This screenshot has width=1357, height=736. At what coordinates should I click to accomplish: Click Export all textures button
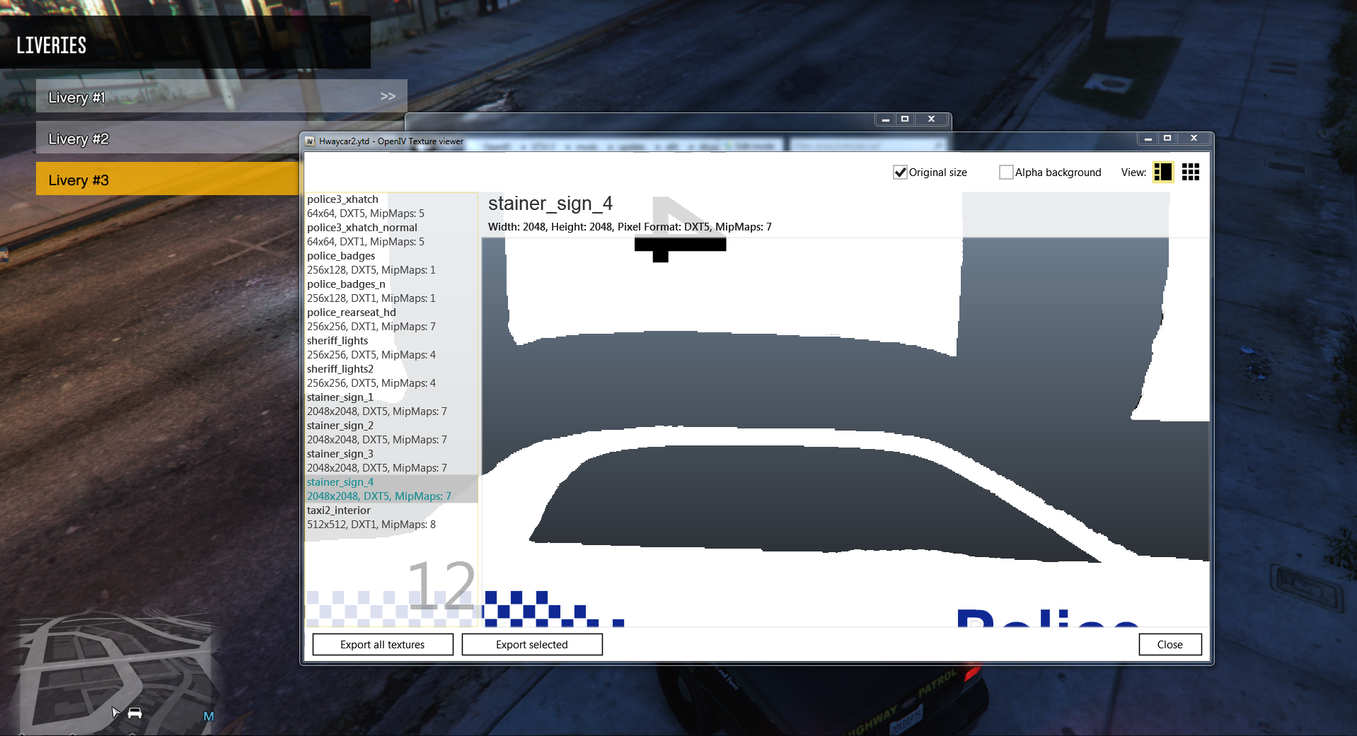coord(383,645)
